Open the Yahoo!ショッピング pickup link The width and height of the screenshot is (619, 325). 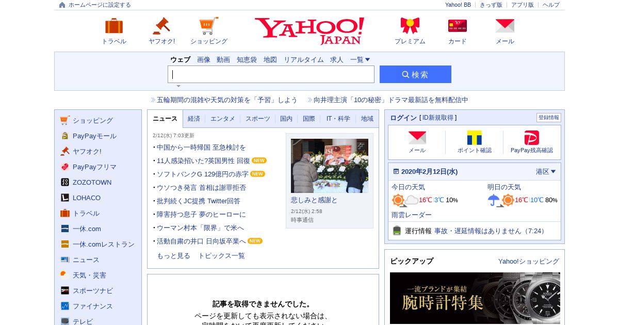[529, 261]
